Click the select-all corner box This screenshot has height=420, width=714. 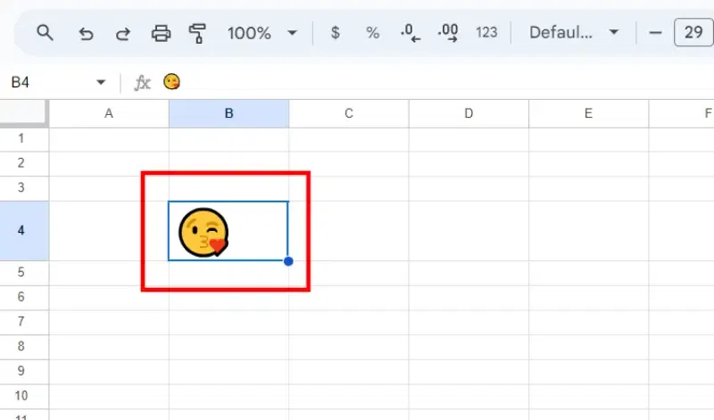click(x=24, y=112)
